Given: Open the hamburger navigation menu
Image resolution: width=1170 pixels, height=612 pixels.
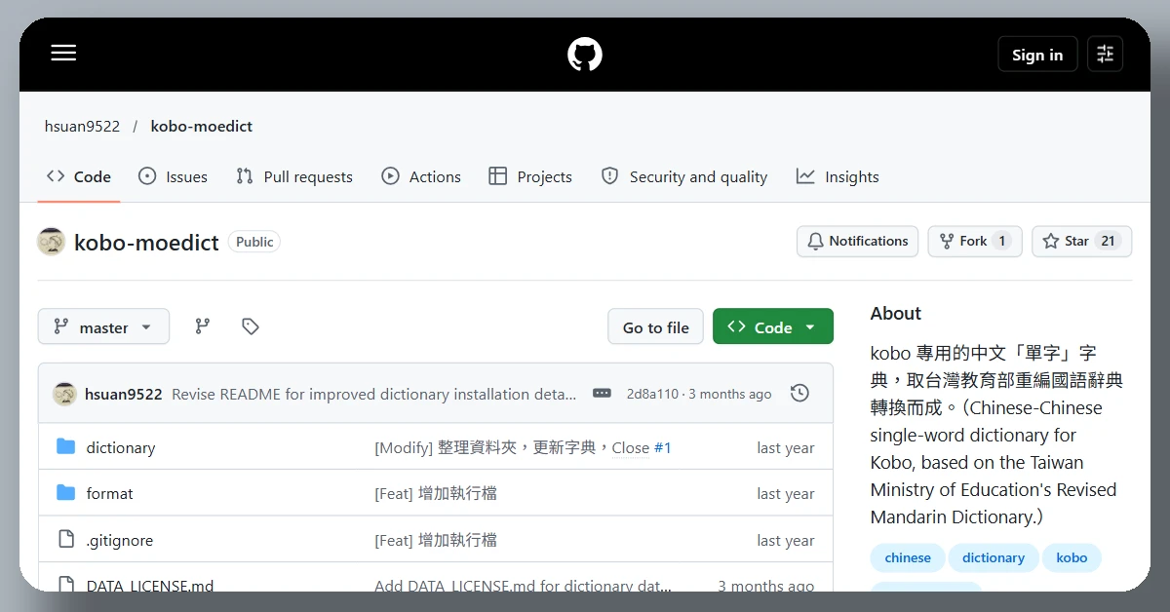Looking at the screenshot, I should (x=63, y=54).
